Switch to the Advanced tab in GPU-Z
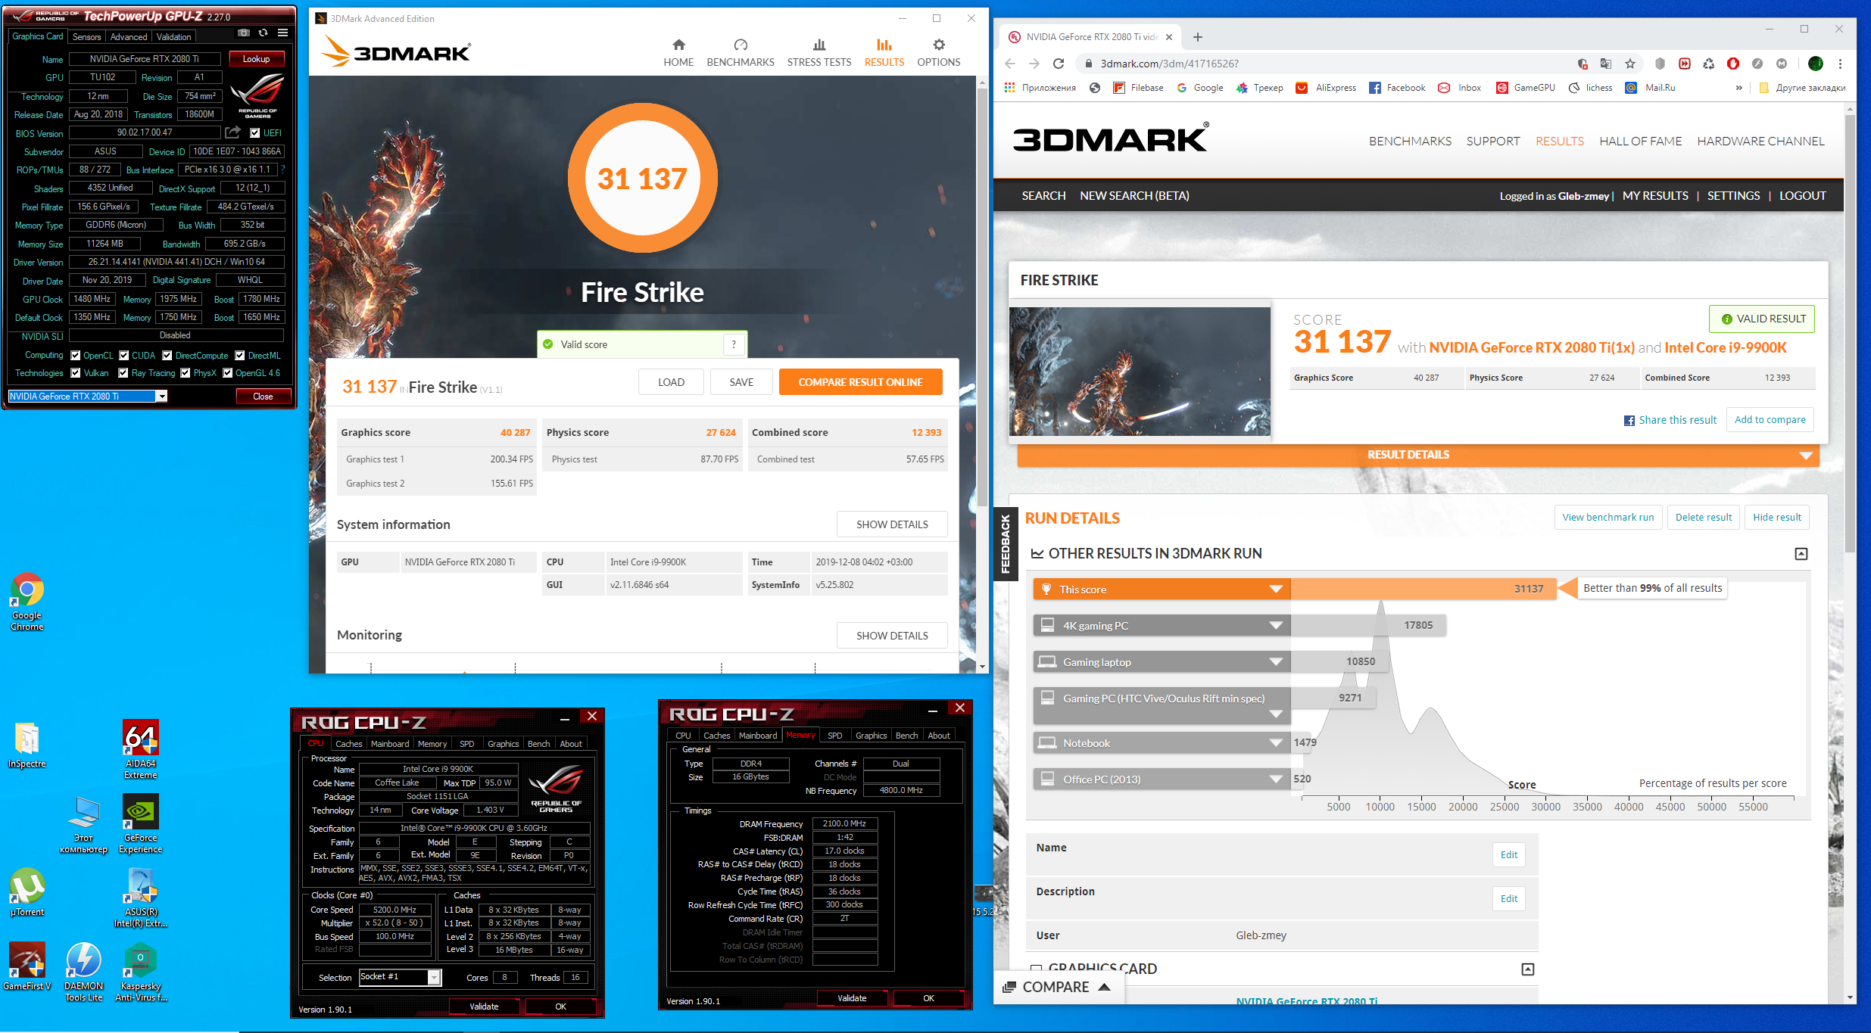This screenshot has height=1033, width=1871. (x=129, y=37)
